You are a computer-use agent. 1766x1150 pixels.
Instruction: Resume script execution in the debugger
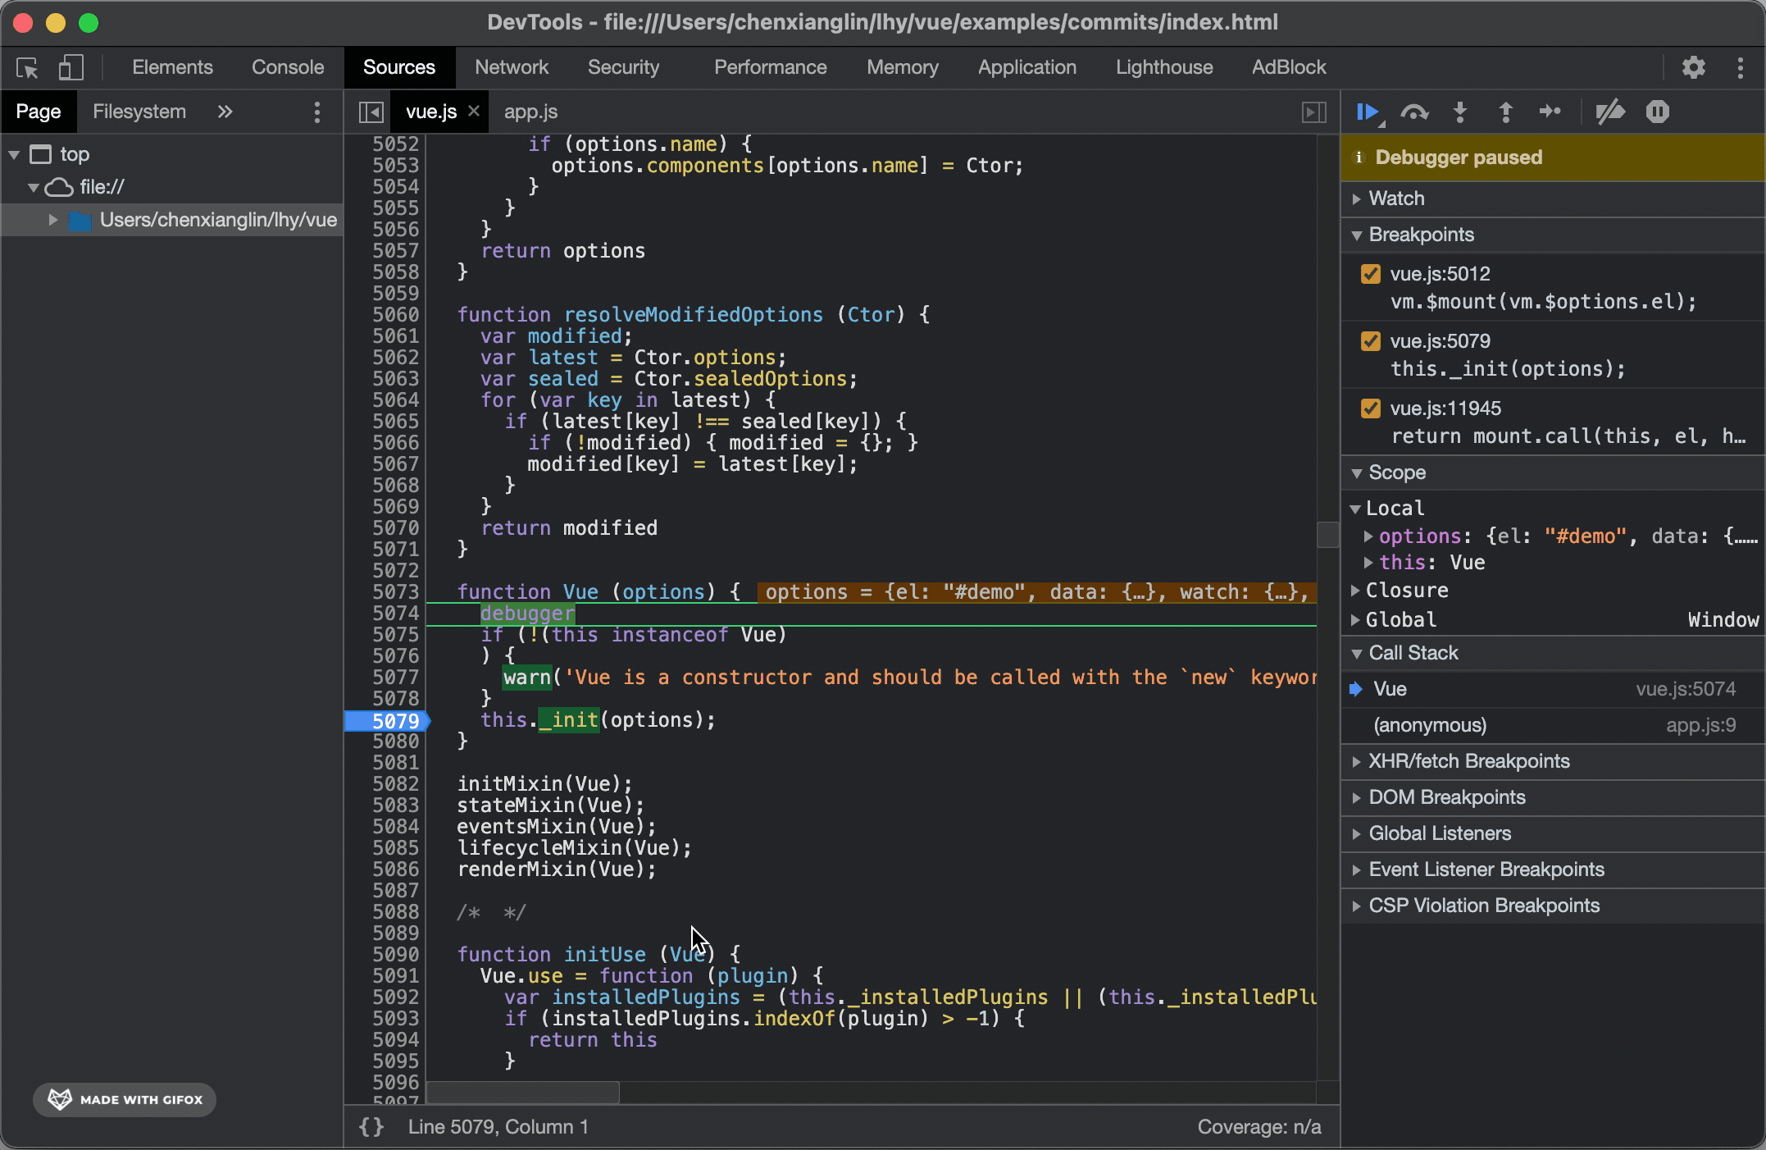pyautogui.click(x=1368, y=112)
